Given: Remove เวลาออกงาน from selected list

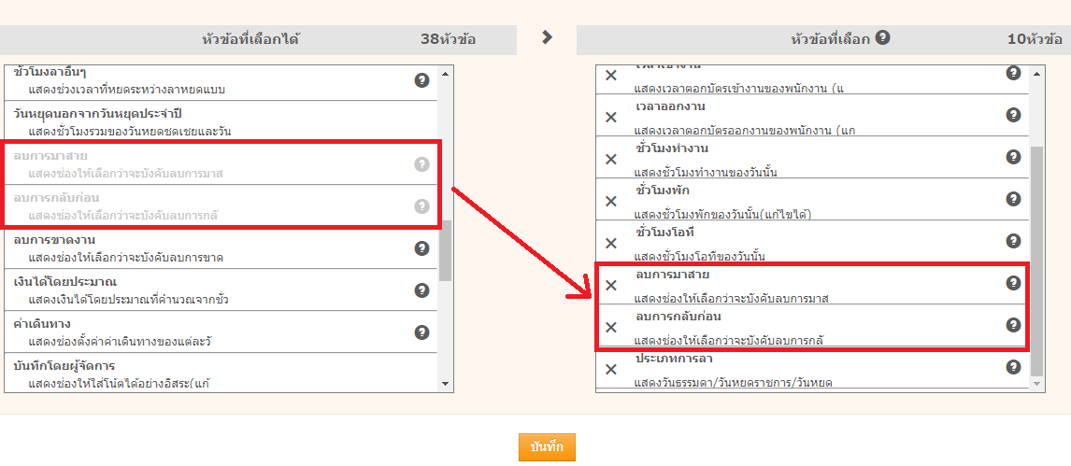Looking at the screenshot, I should click(611, 117).
